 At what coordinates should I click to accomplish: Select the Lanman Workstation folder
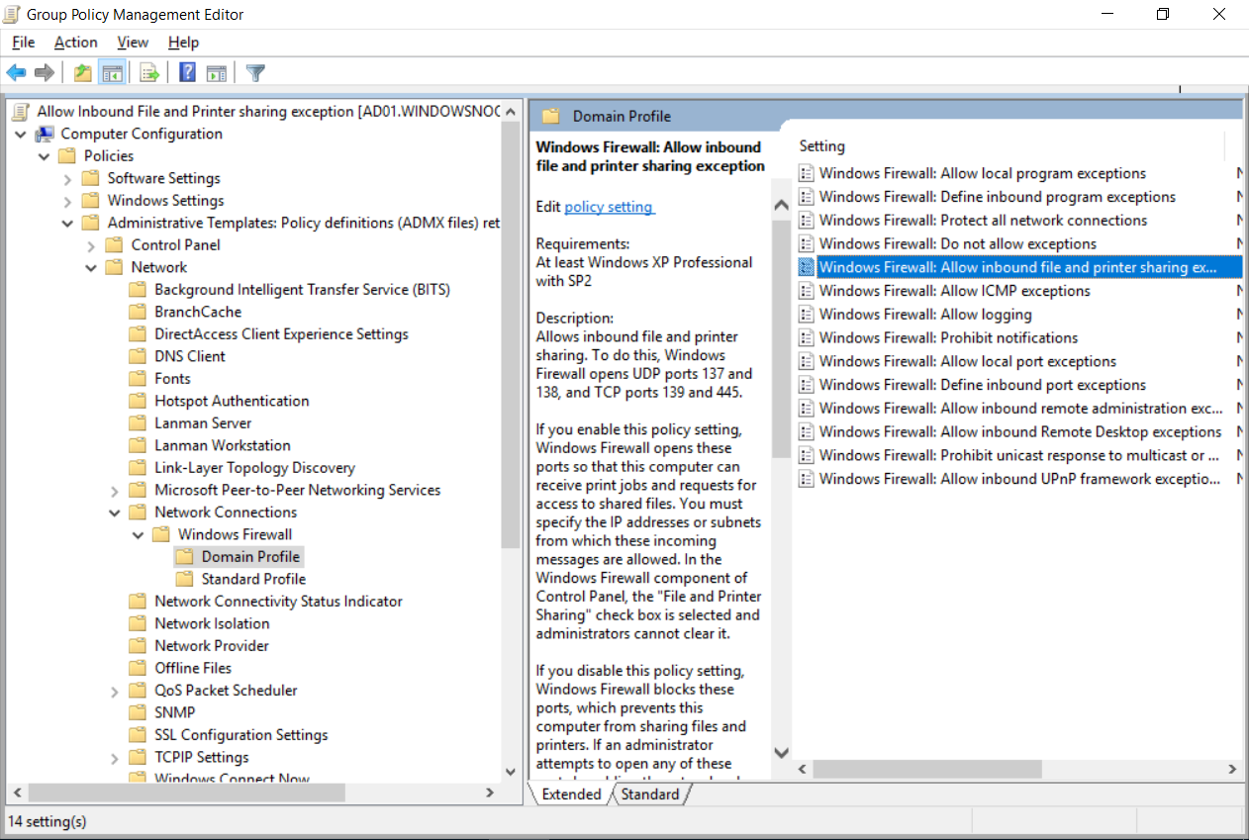pos(223,445)
